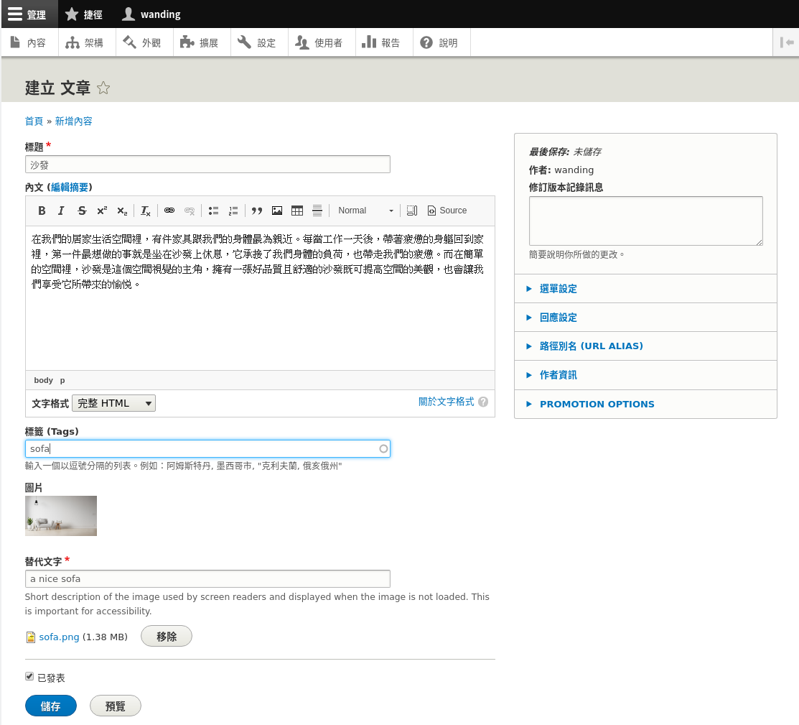Uncheck the 已發表 published checkbox

(x=29, y=677)
